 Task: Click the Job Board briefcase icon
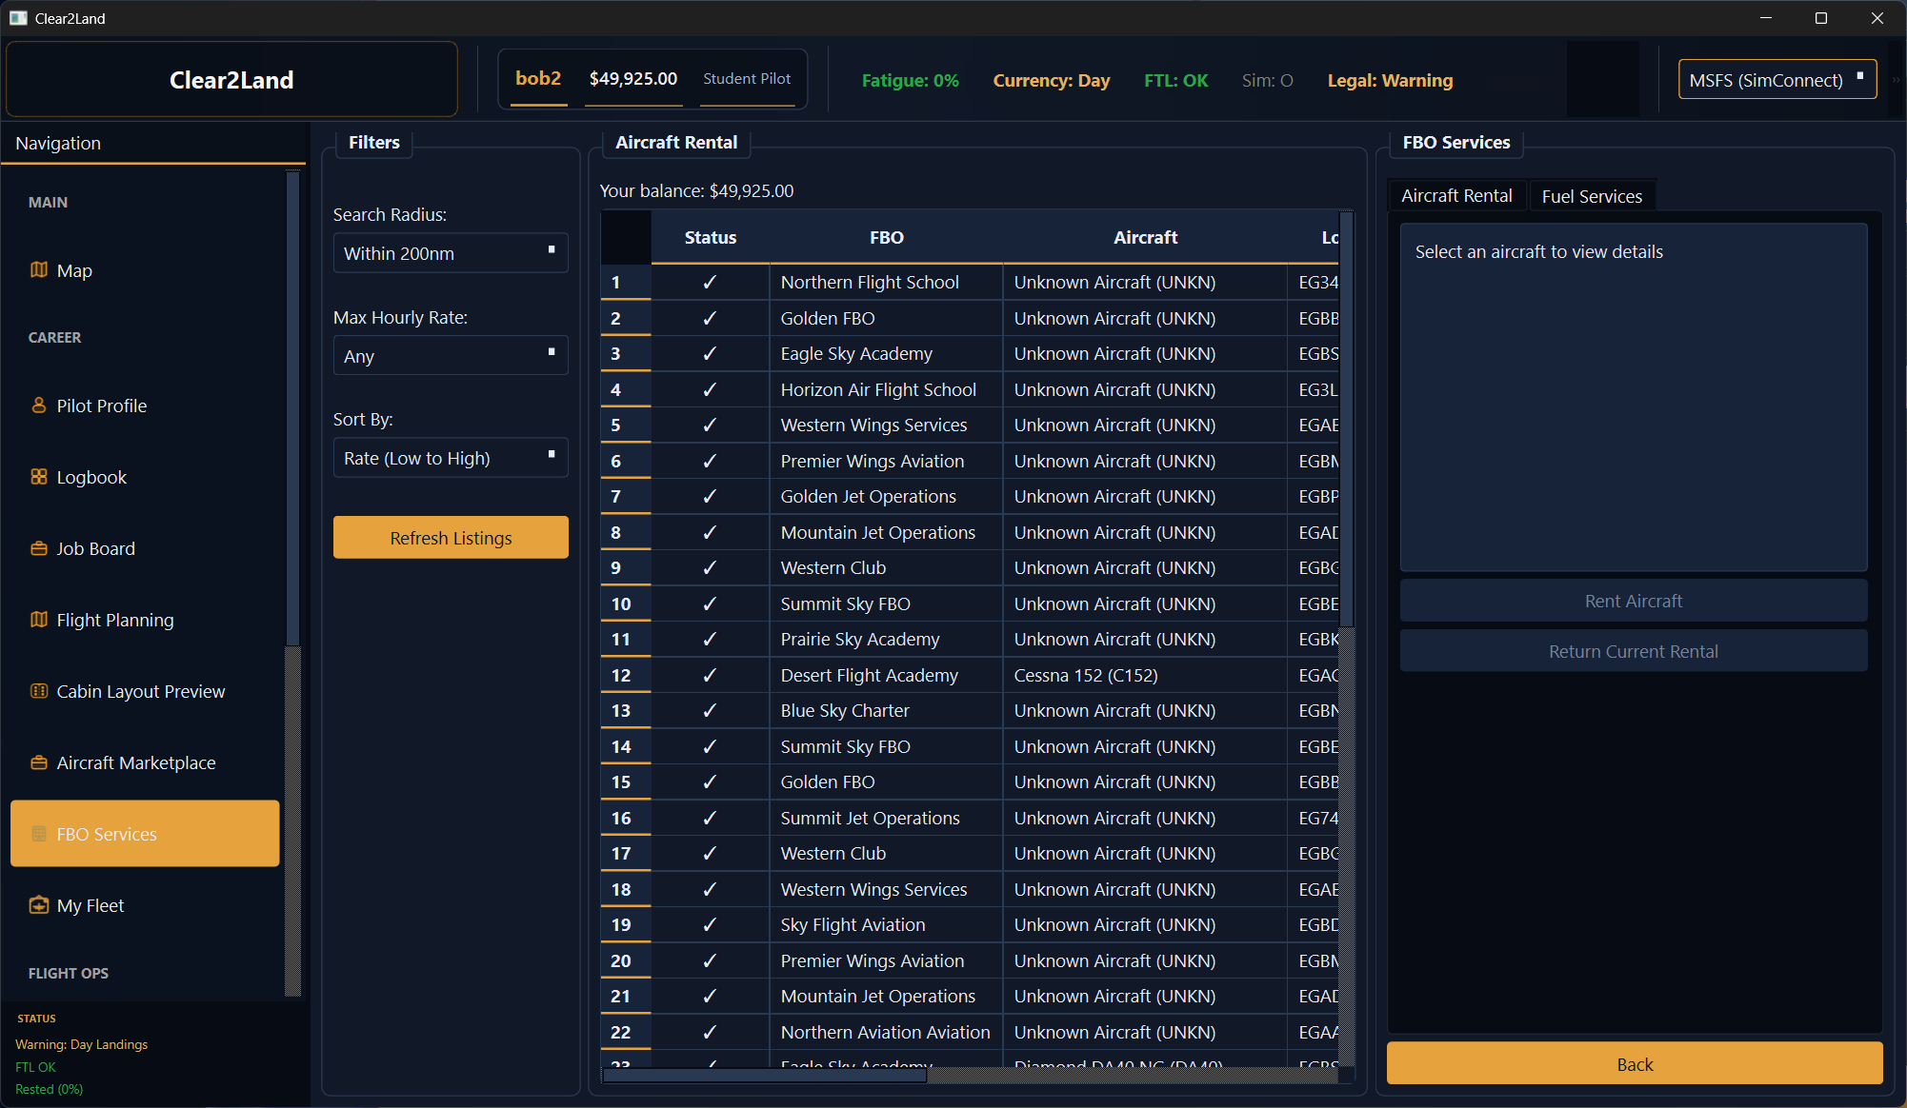click(x=38, y=548)
